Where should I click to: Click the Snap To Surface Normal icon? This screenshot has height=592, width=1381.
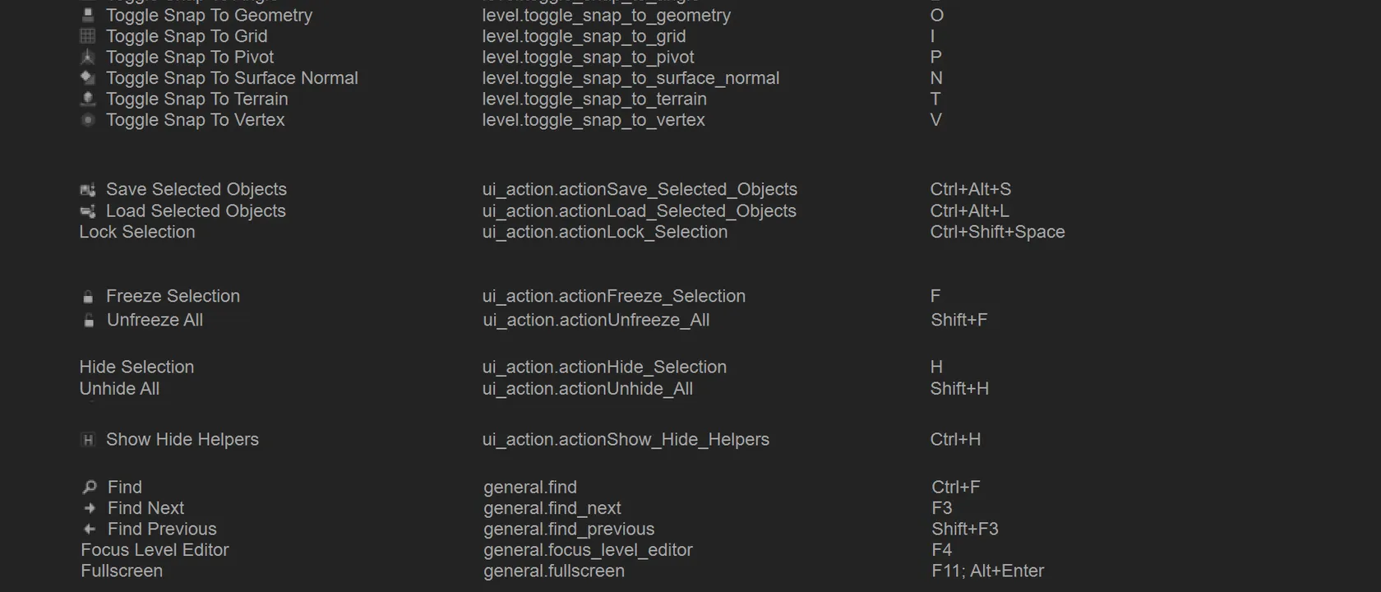pyautogui.click(x=88, y=78)
